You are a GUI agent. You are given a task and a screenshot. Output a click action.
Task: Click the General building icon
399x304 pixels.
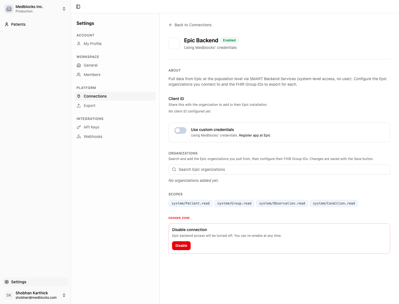point(79,65)
